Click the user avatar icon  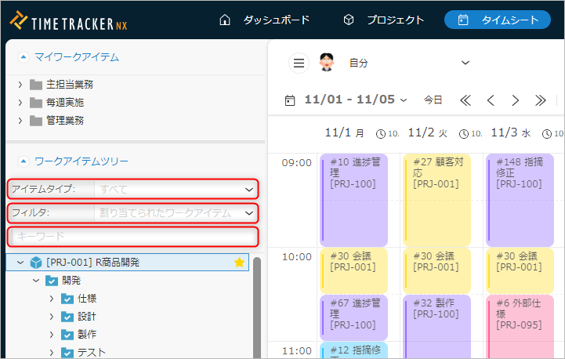(x=326, y=63)
